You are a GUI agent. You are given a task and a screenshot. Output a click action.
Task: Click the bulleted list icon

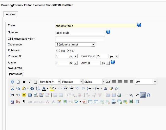pyautogui.click(x=97, y=88)
